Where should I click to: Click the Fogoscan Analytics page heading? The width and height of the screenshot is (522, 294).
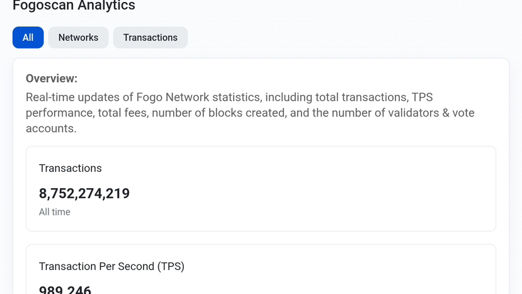coord(74,6)
